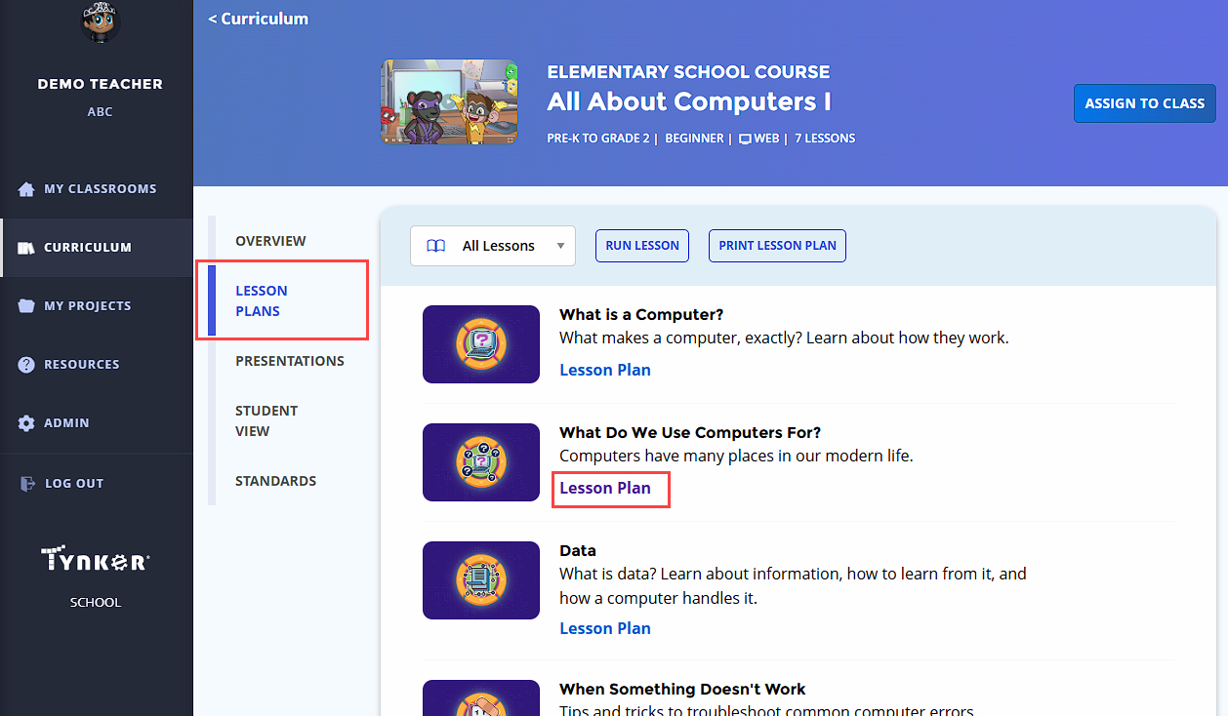Viewport: 1228px width, 716px height.
Task: Open the Lesson Plan link under Data
Action: coord(605,628)
